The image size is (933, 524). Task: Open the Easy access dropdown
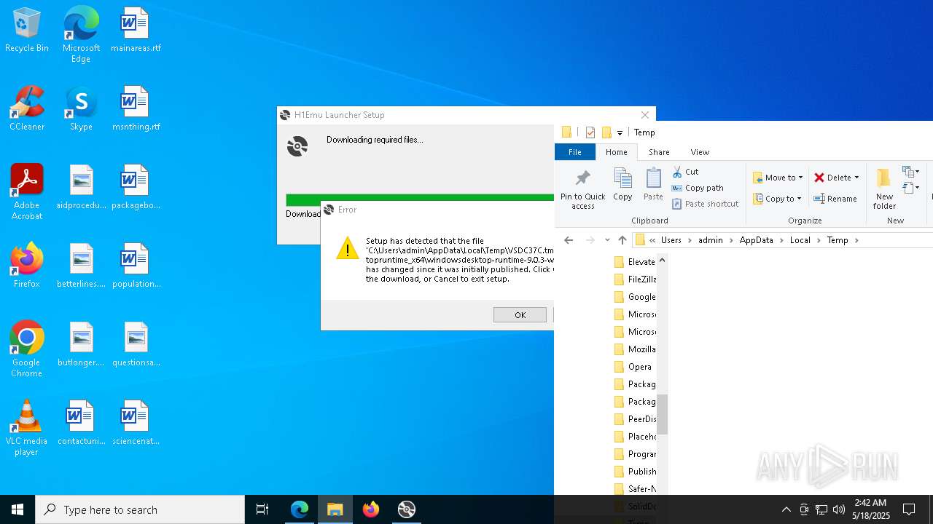[910, 188]
